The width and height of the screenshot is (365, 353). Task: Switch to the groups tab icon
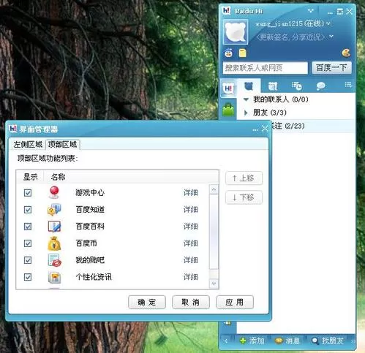point(273,86)
